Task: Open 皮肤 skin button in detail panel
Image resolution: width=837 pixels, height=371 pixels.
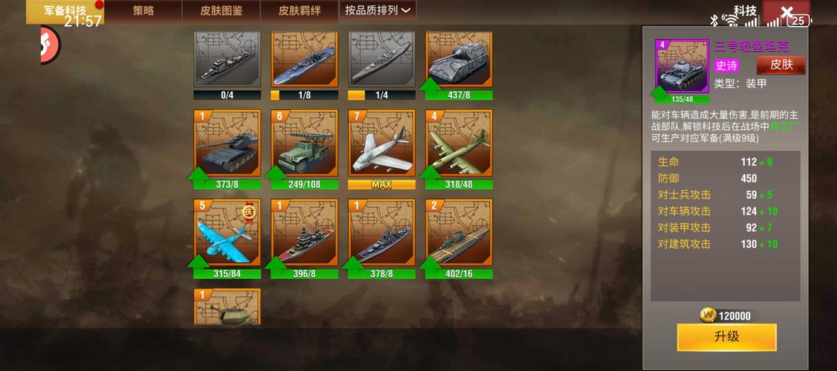Action: click(x=782, y=65)
